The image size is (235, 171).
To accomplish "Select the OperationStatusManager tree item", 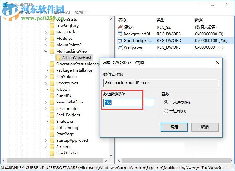I will click(78, 64).
